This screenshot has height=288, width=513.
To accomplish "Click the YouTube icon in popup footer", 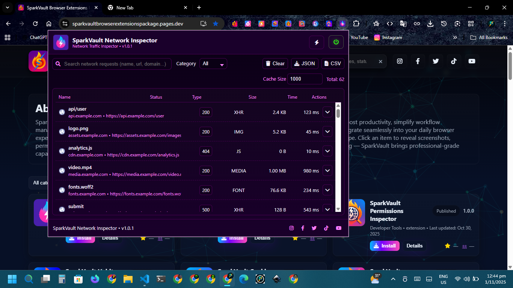I will 339,228.
